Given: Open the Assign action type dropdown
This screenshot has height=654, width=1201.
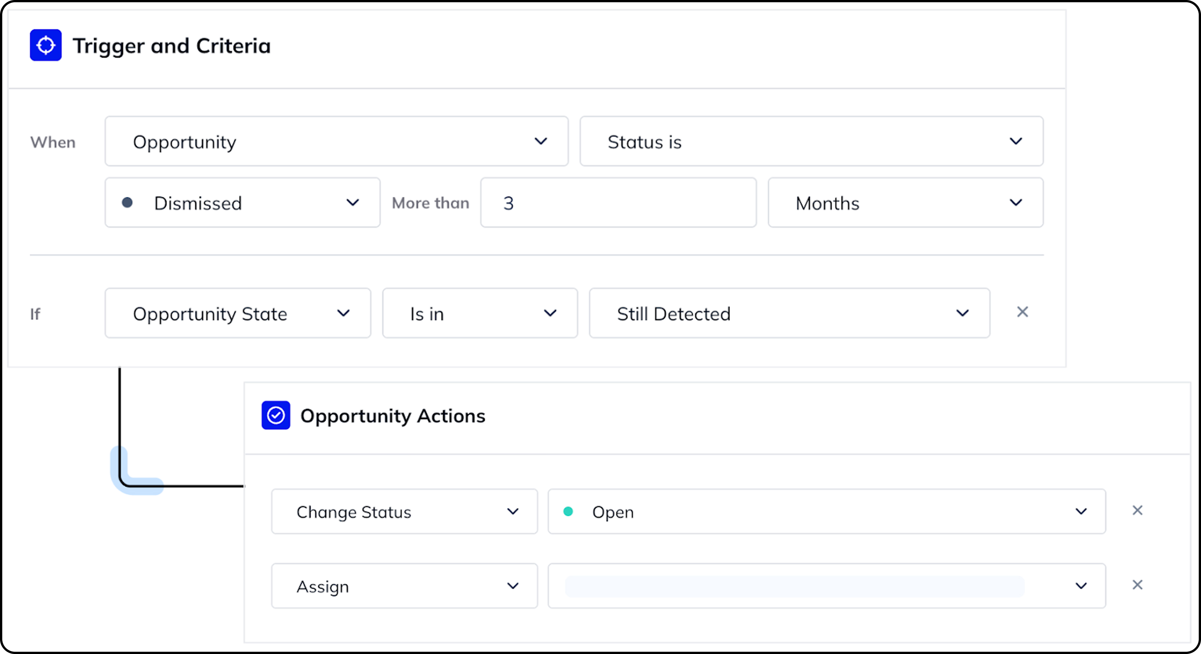Looking at the screenshot, I should coord(404,586).
